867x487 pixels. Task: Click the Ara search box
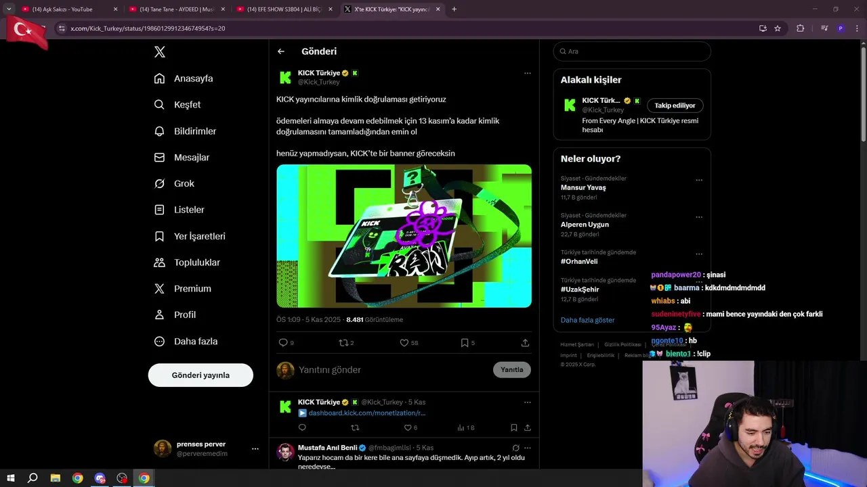[632, 51]
